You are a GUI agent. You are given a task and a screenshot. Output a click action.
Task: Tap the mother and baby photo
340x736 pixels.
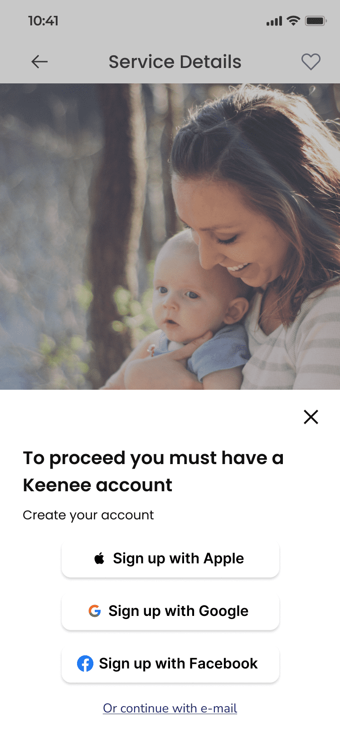point(170,237)
